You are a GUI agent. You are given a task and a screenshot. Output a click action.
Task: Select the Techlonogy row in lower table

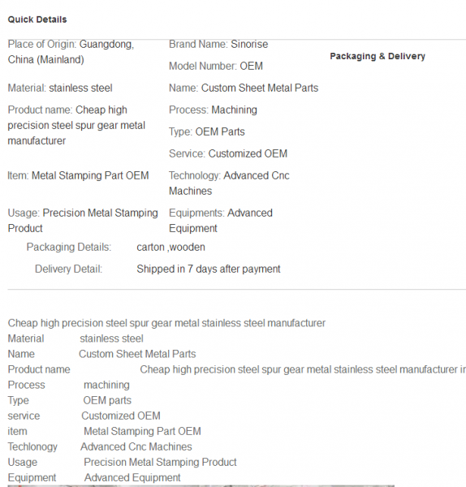(100, 446)
